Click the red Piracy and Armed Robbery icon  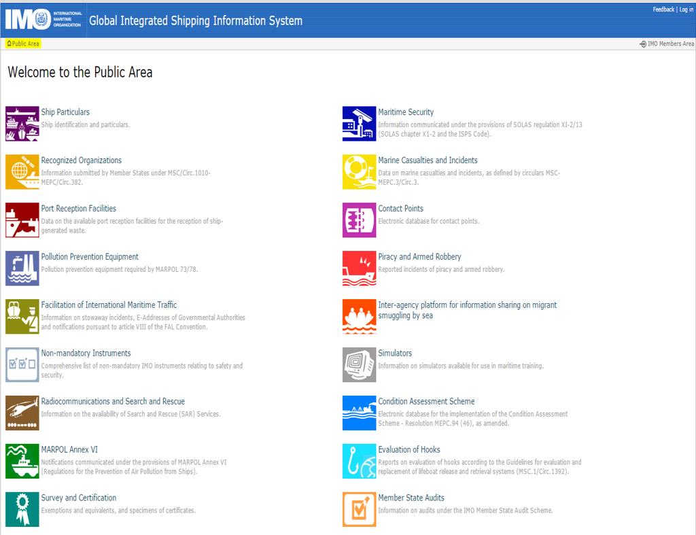[x=359, y=269]
